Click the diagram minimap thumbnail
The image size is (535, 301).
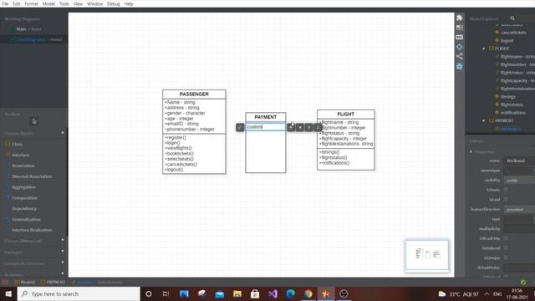[427, 254]
